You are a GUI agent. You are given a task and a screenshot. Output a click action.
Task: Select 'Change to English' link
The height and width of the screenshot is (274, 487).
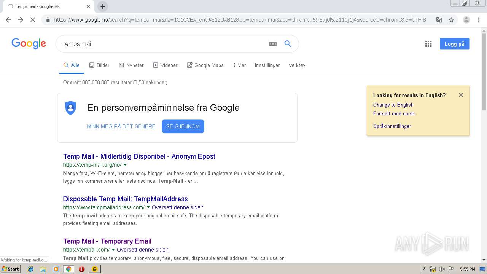(393, 105)
